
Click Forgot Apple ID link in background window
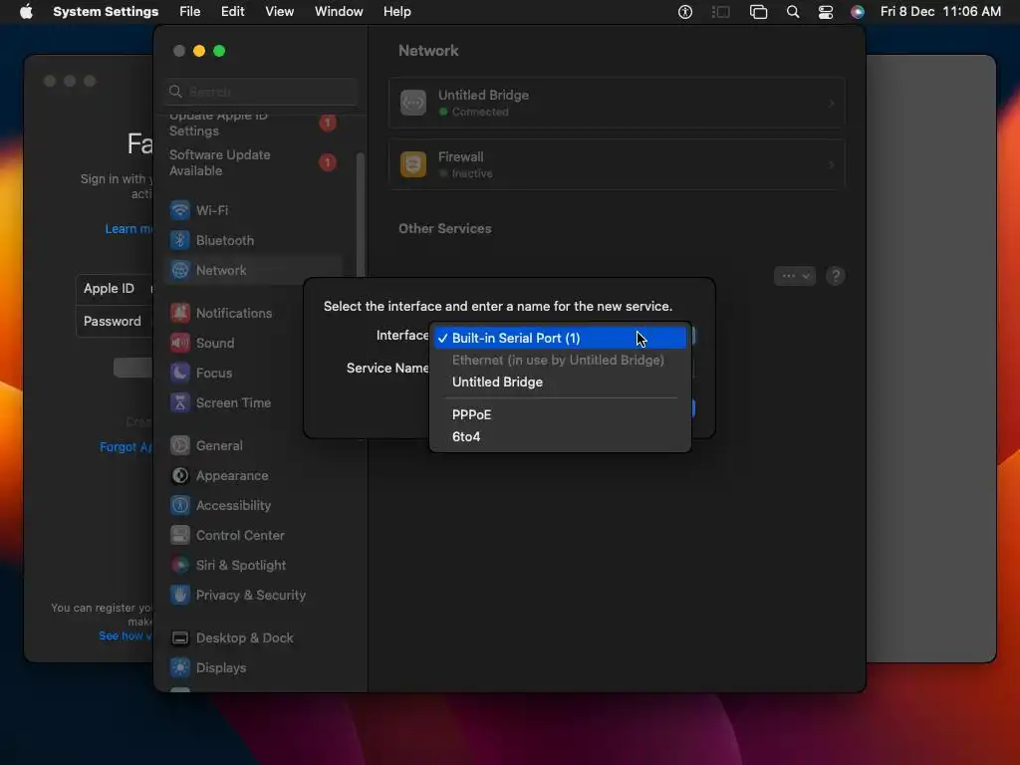pyautogui.click(x=126, y=447)
